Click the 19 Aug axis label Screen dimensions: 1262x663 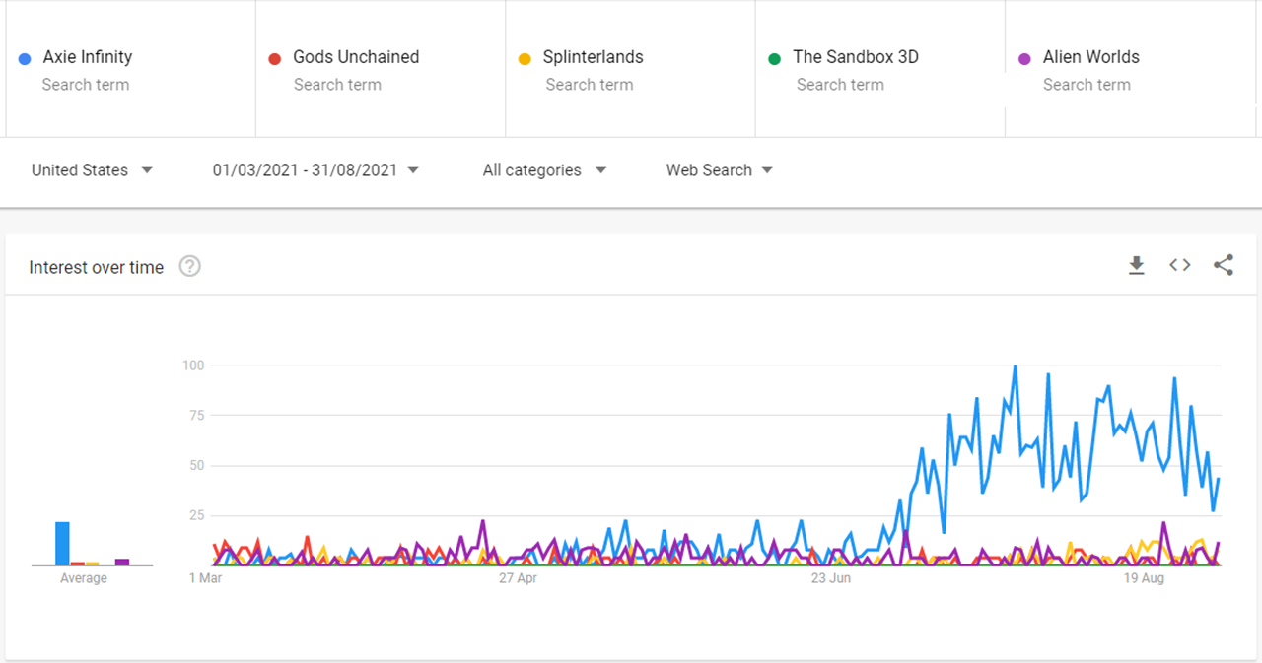[x=1144, y=578]
